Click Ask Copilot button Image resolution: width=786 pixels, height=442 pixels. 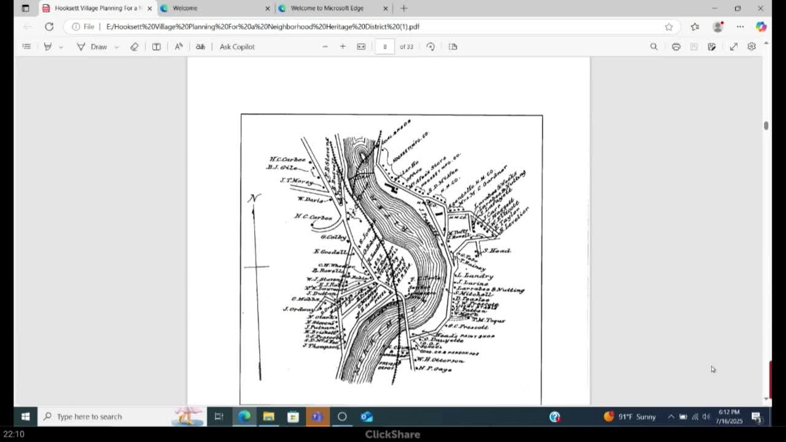[237, 47]
